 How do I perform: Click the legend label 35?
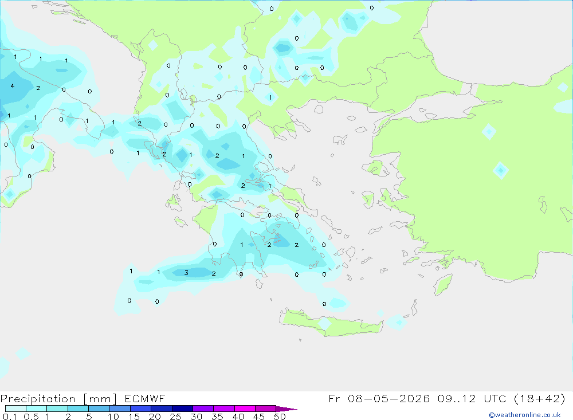217,417
